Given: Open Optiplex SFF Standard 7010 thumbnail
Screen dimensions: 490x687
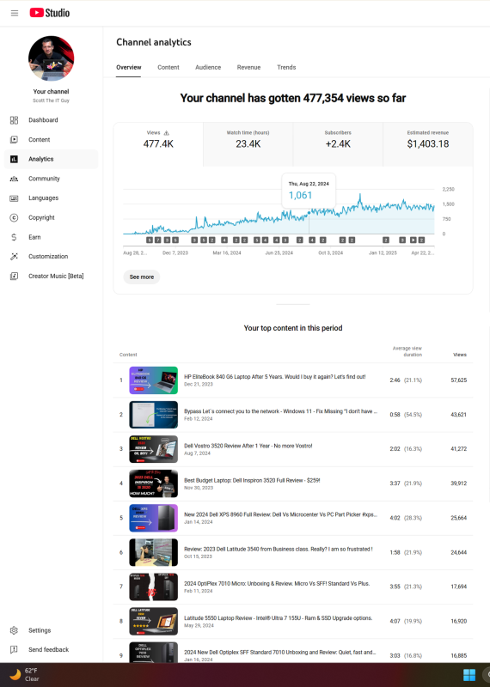Looking at the screenshot, I should pos(154,653).
